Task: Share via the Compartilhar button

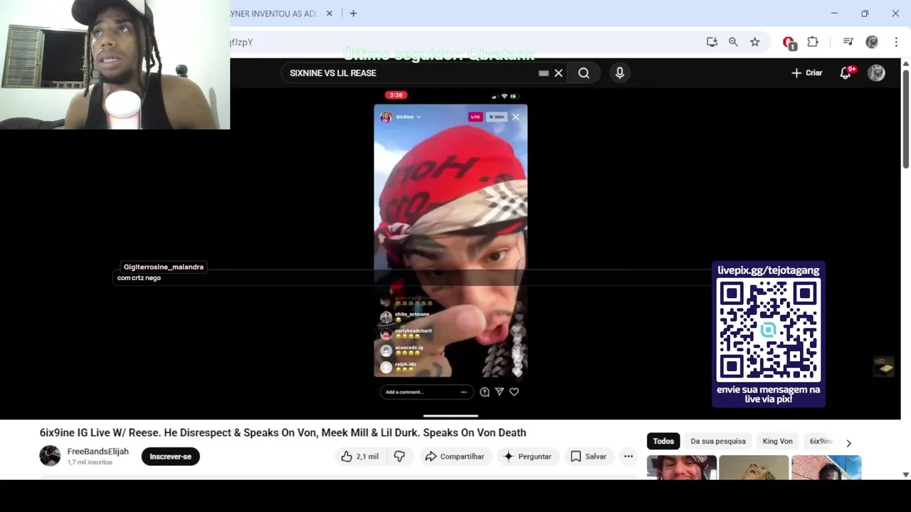Action: (x=454, y=457)
